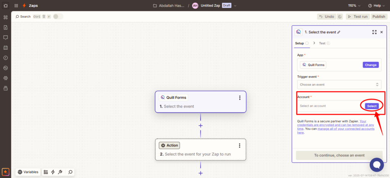
Task: Open the Variables button
Action: click(28, 172)
